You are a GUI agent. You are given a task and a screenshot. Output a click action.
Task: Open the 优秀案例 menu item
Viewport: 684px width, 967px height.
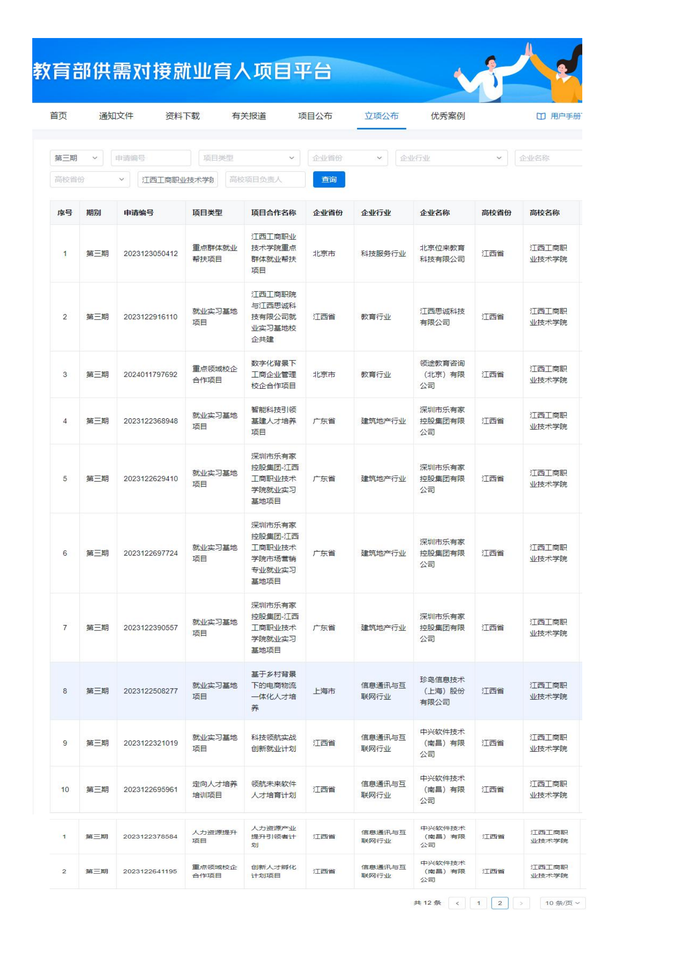448,116
